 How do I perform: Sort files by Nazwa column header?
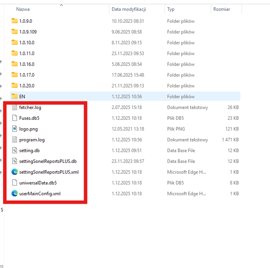[x=23, y=9]
